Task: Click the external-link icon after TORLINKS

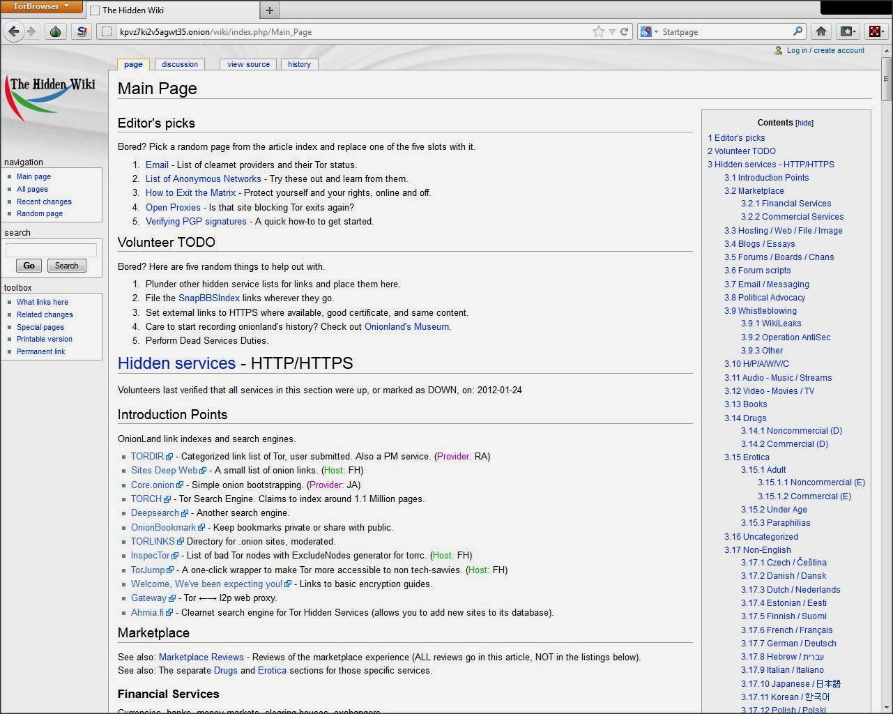Action: tap(181, 542)
